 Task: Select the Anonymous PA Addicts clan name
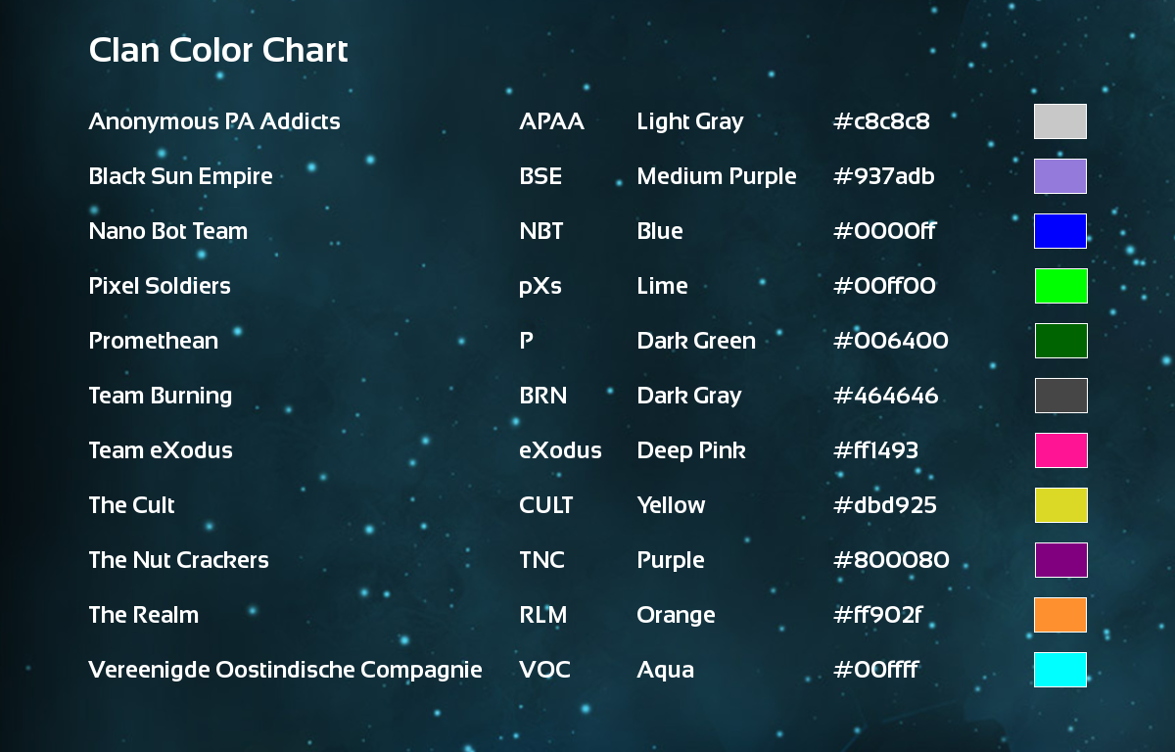coord(214,121)
